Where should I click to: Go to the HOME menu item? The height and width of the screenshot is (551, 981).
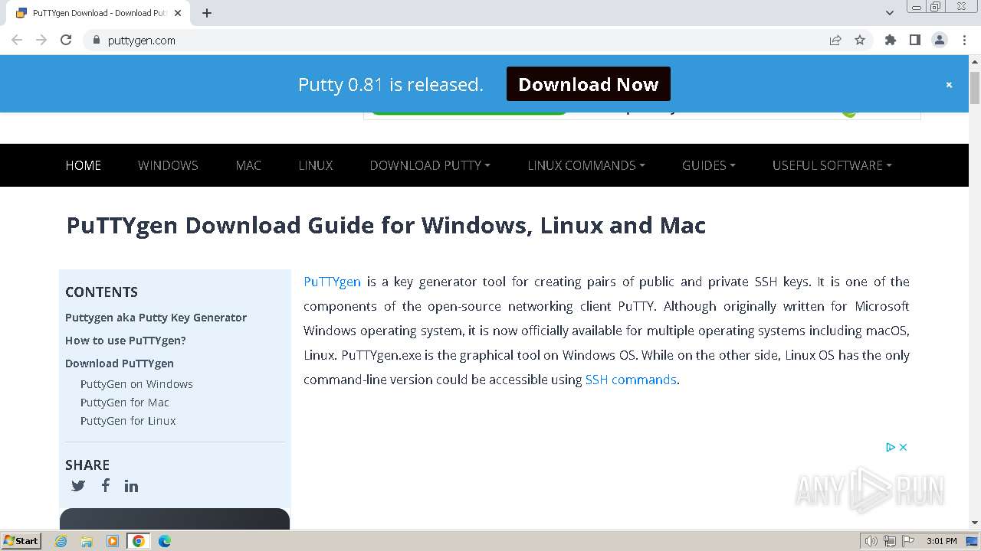tap(84, 165)
